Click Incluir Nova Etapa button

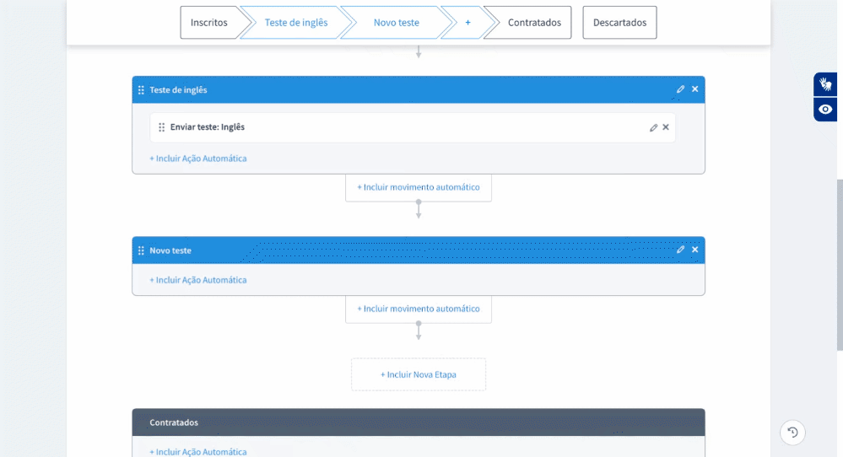(x=419, y=374)
